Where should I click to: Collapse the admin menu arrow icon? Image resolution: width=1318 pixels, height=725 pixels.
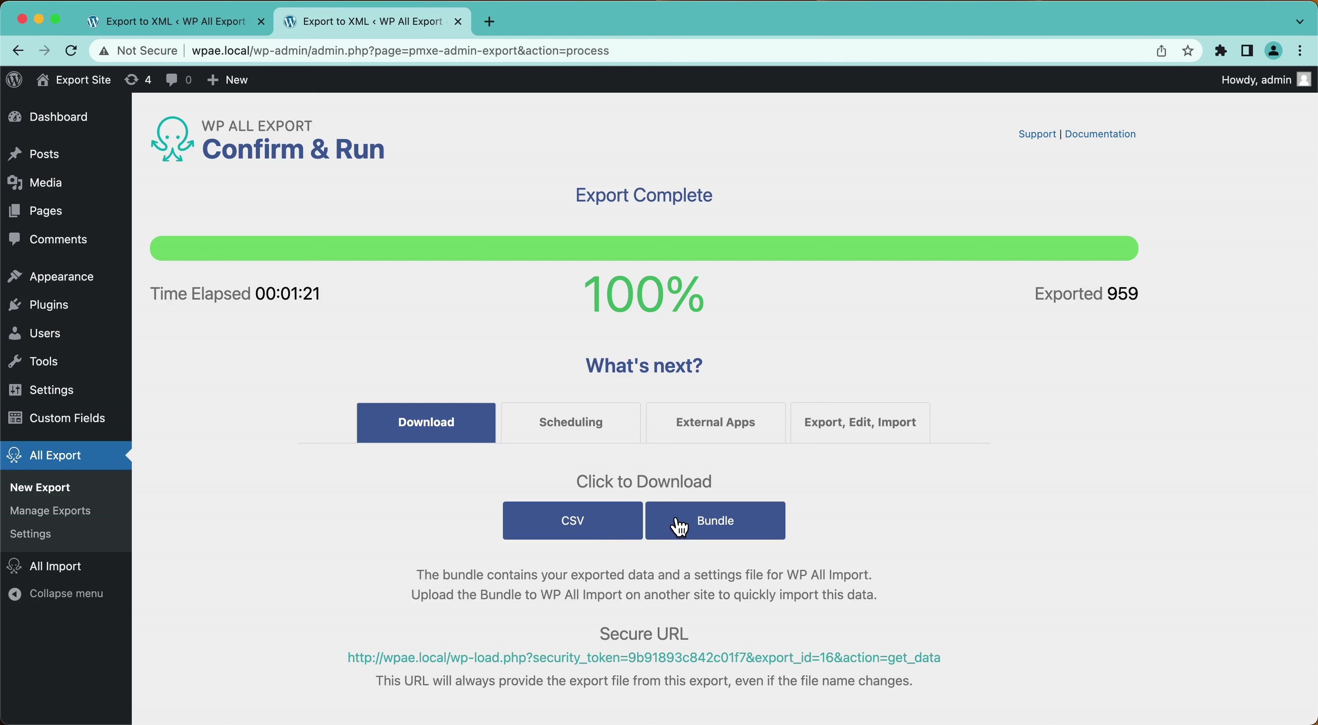point(15,594)
